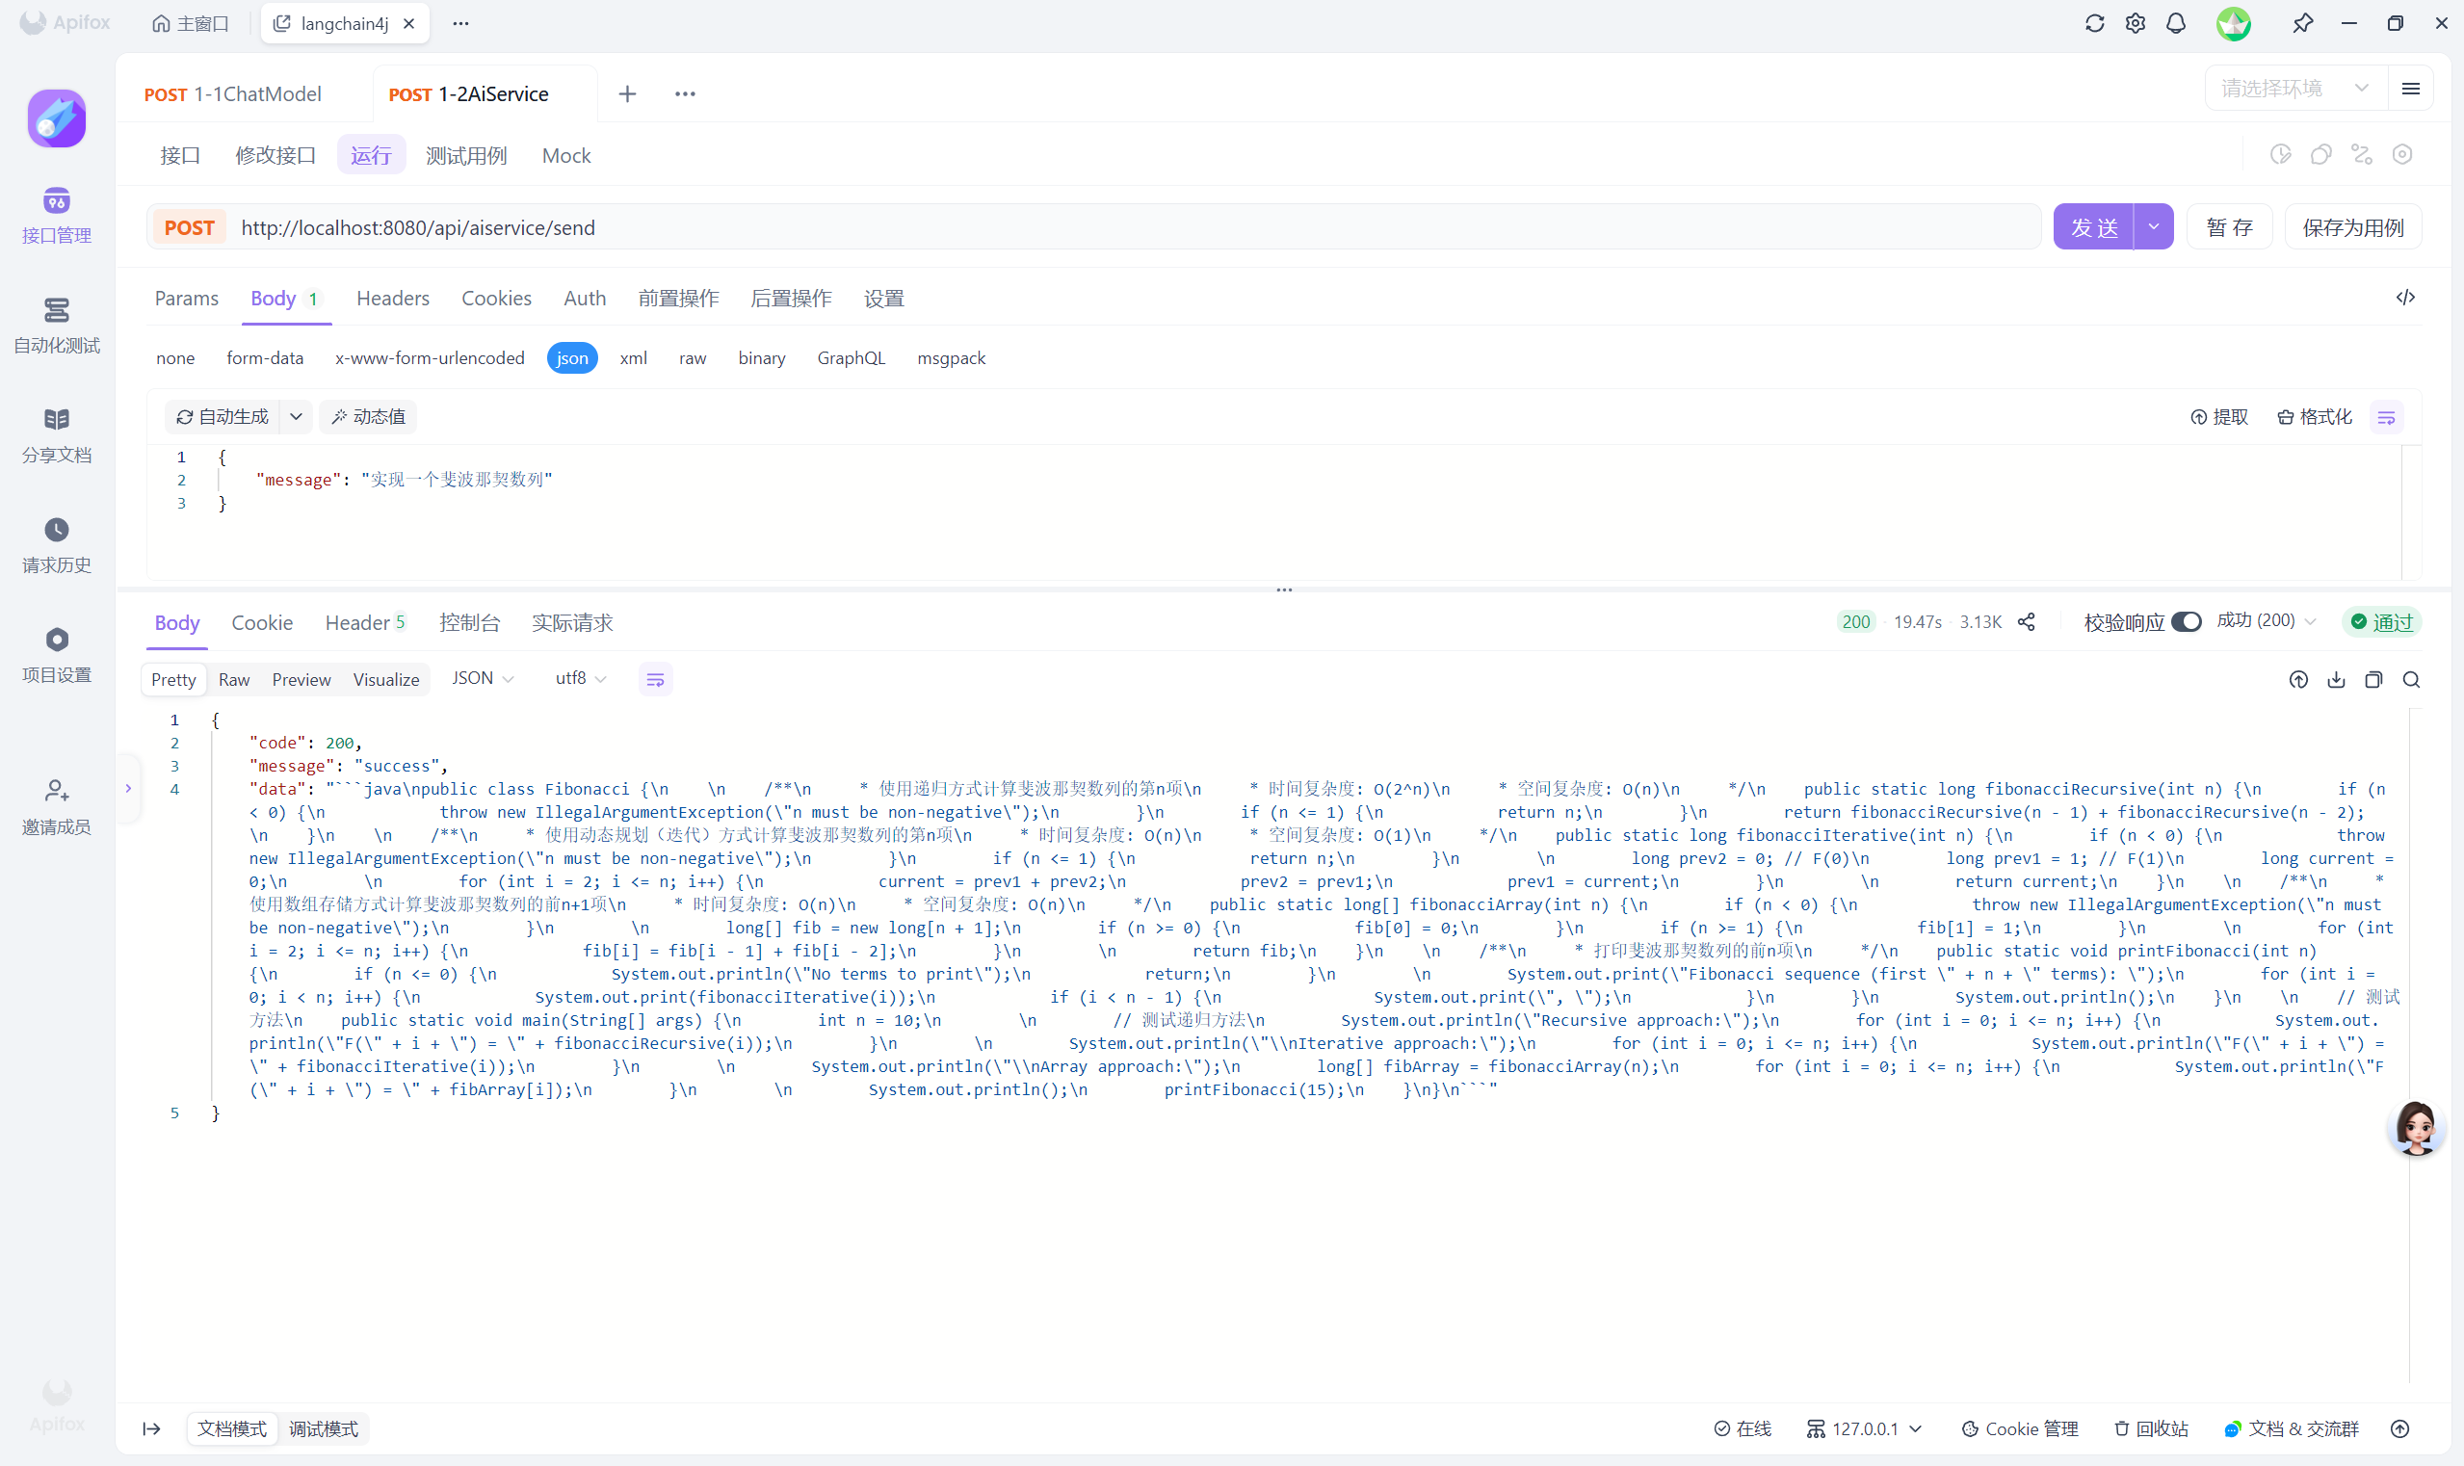The image size is (2464, 1466).
Task: Download the response body
Action: 2336,680
